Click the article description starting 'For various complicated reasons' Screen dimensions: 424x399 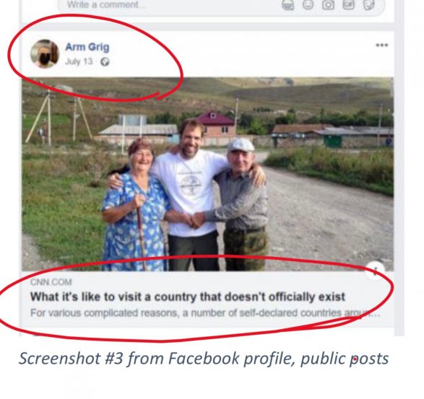coord(205,313)
